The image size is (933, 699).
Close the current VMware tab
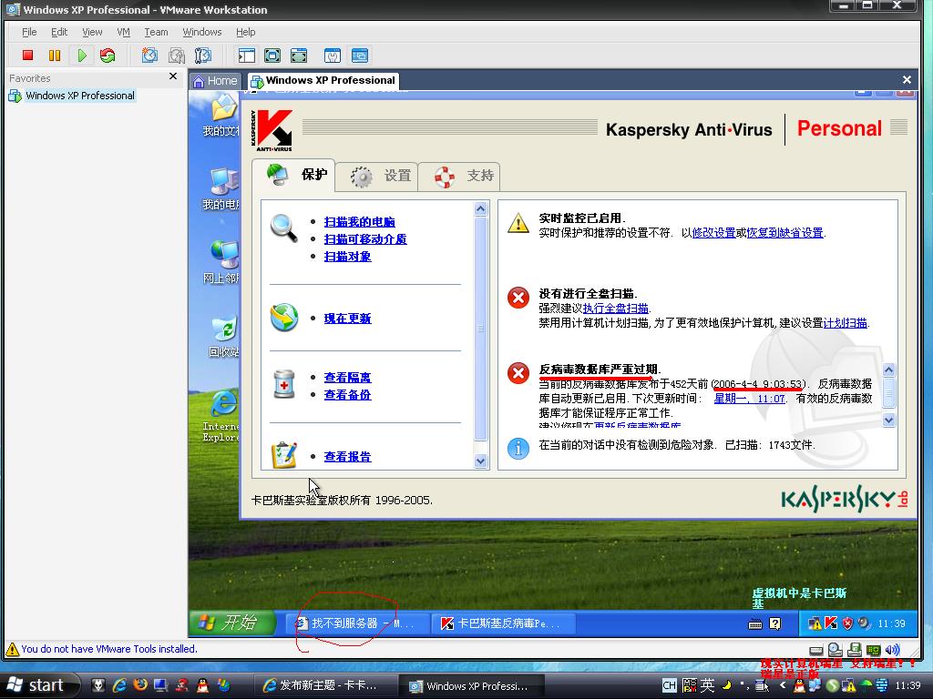tap(907, 80)
